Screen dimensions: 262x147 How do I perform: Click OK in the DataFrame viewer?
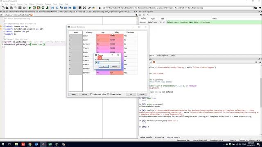131,94
